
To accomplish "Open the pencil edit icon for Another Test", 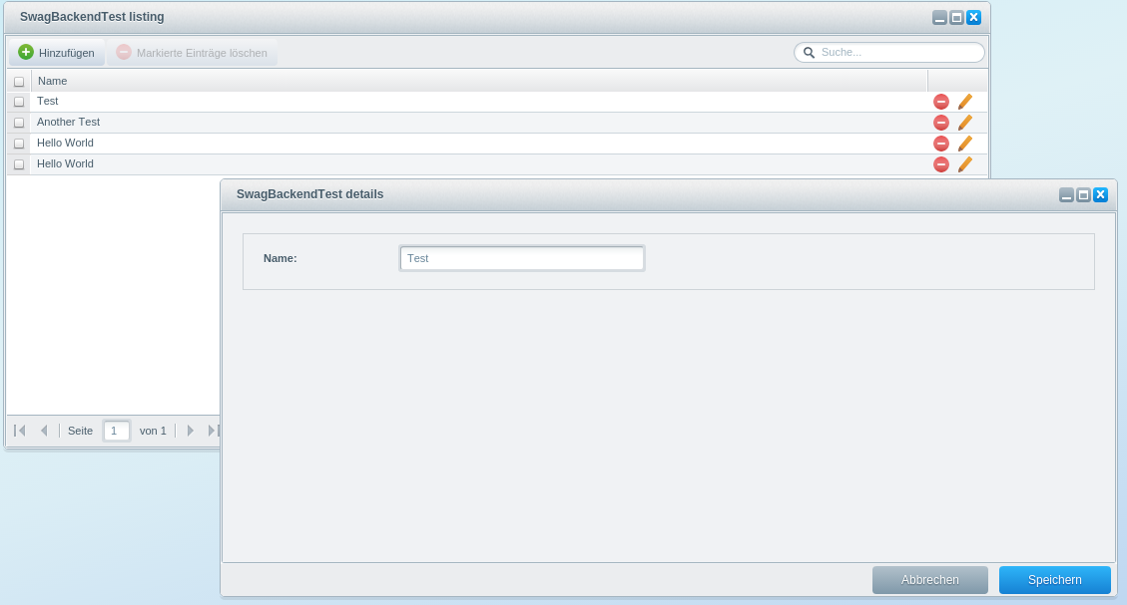I will pyautogui.click(x=964, y=122).
